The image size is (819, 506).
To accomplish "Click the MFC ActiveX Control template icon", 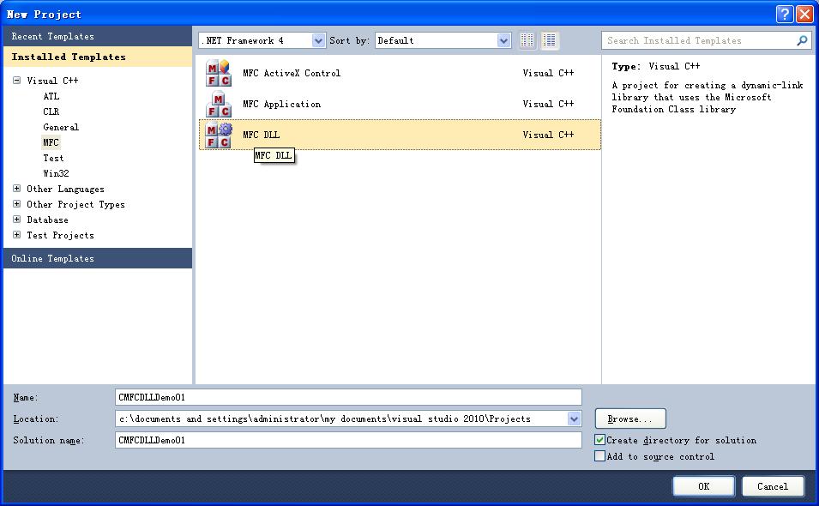I will (219, 73).
